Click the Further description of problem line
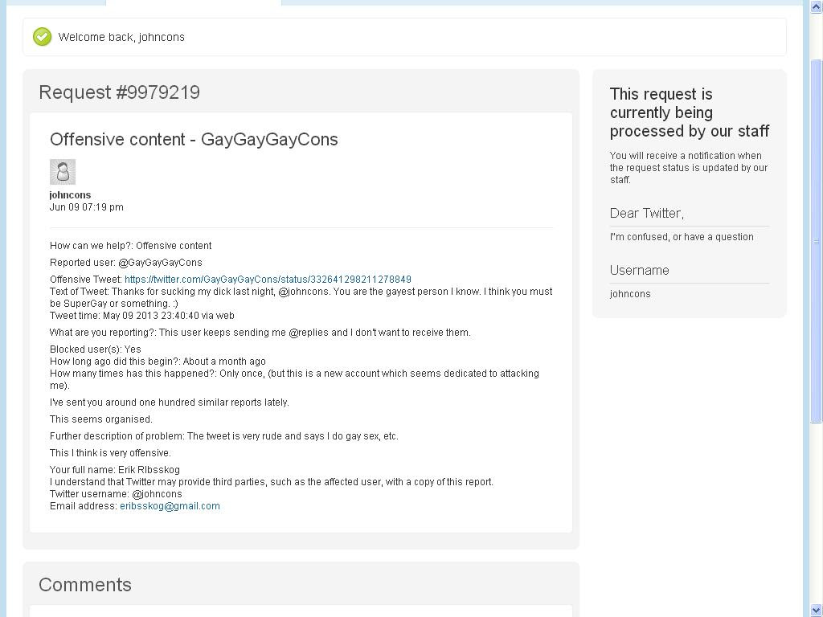823x617 pixels. tap(224, 436)
